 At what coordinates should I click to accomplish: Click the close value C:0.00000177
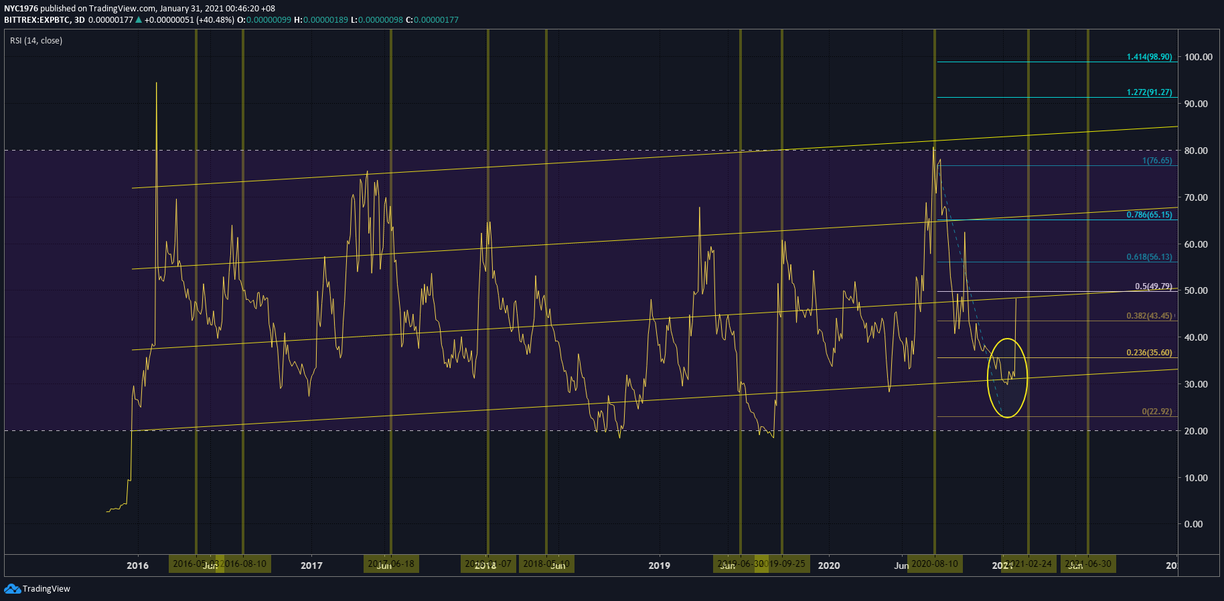pos(432,20)
